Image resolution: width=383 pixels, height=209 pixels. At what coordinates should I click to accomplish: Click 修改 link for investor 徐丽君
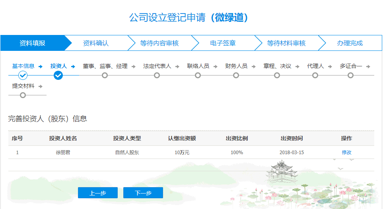[x=346, y=152]
